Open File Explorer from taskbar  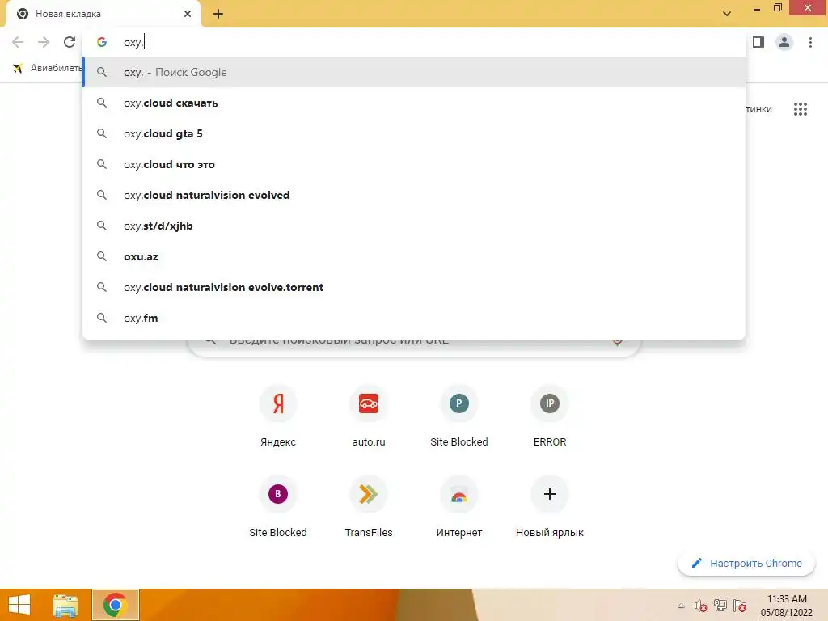pos(65,605)
